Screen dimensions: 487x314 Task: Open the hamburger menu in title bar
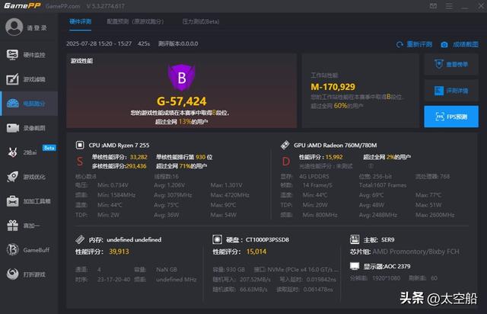click(449, 6)
